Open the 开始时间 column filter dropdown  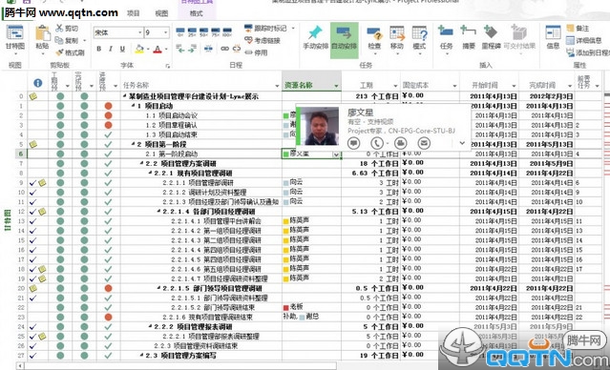514,86
